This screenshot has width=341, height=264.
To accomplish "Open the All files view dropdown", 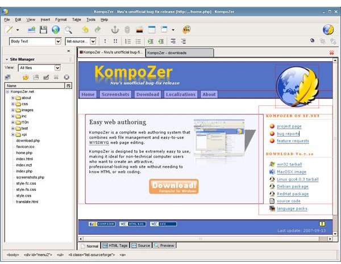I will point(39,68).
